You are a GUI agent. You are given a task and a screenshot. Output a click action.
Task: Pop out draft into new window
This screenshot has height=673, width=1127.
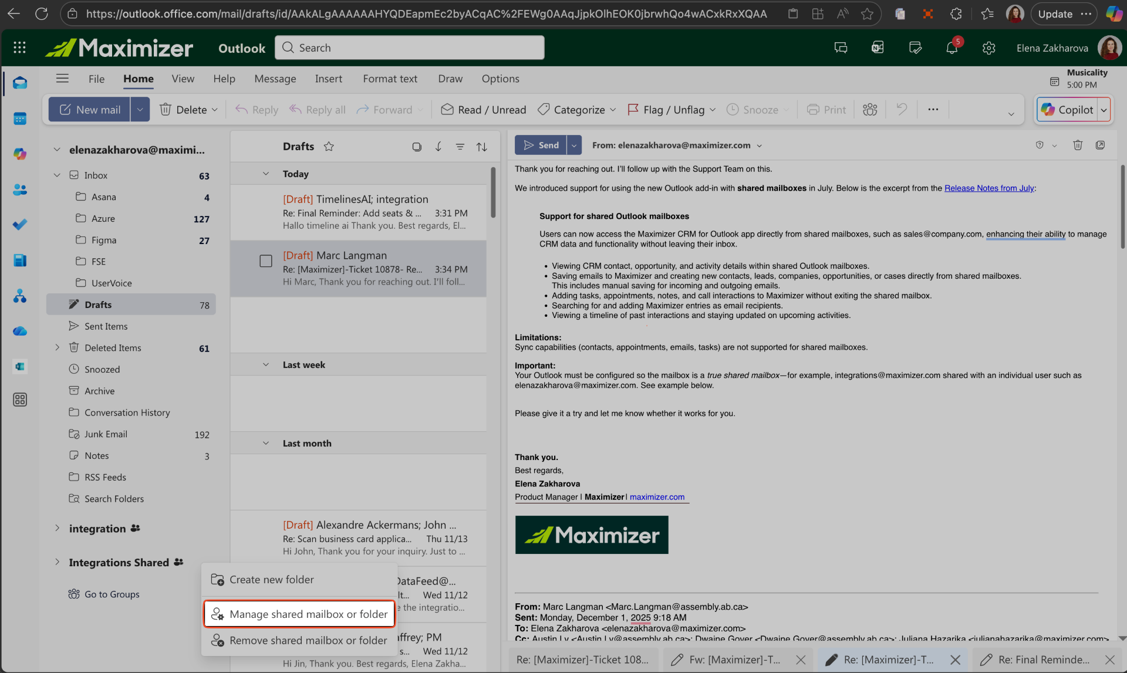1100,145
